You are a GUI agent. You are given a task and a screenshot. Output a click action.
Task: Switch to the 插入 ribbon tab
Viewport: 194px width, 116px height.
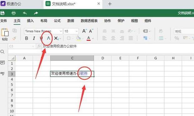[x=30, y=21]
